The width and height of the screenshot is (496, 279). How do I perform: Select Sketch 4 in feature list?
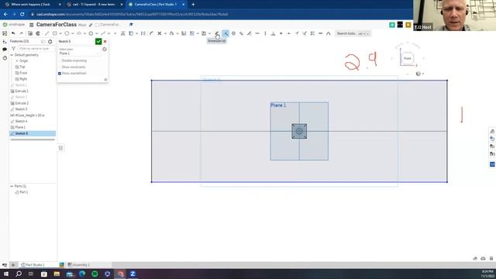point(21,122)
